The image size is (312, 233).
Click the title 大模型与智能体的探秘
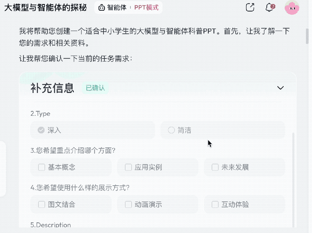(45, 8)
